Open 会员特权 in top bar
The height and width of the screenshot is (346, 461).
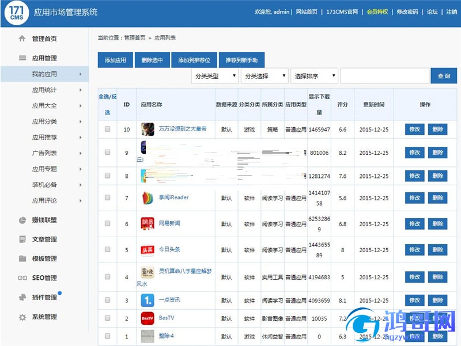(x=377, y=12)
